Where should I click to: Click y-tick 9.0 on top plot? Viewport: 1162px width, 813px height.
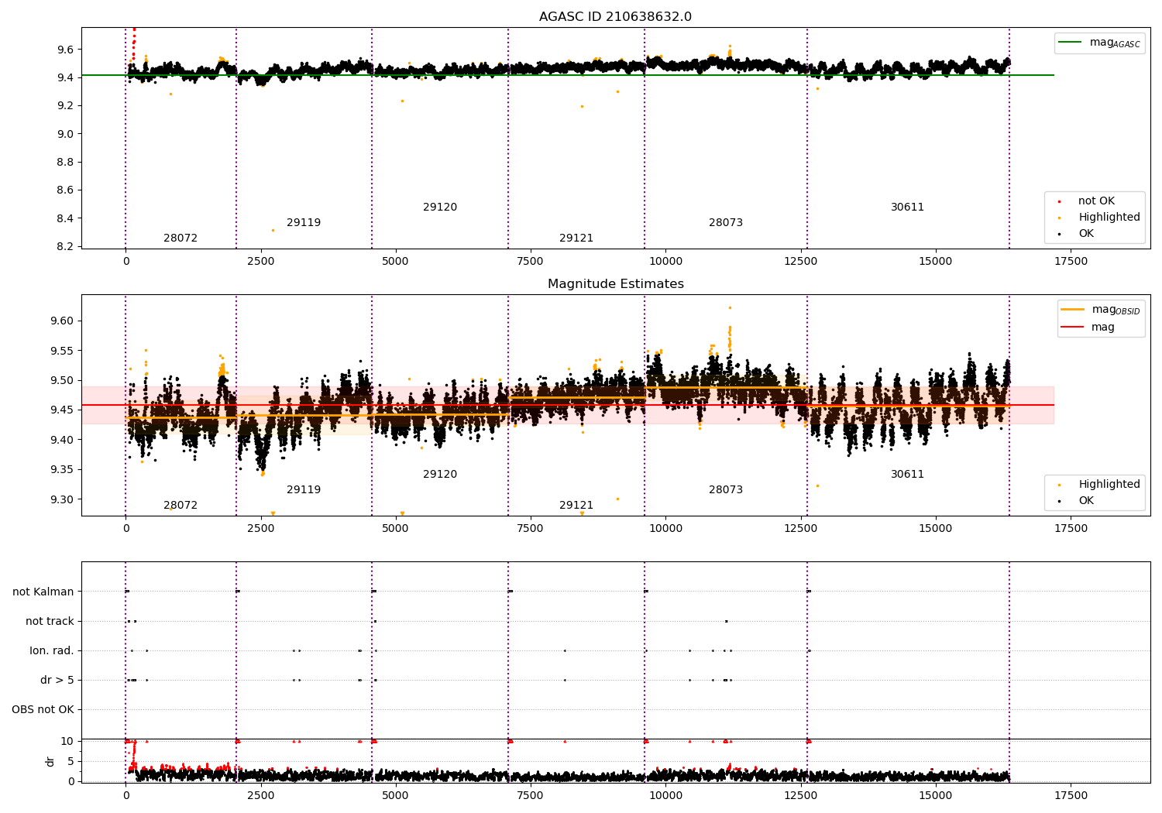click(65, 134)
